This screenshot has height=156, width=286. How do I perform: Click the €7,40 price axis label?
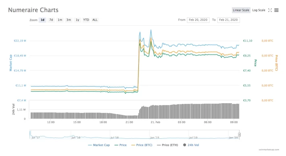tap(247, 71)
